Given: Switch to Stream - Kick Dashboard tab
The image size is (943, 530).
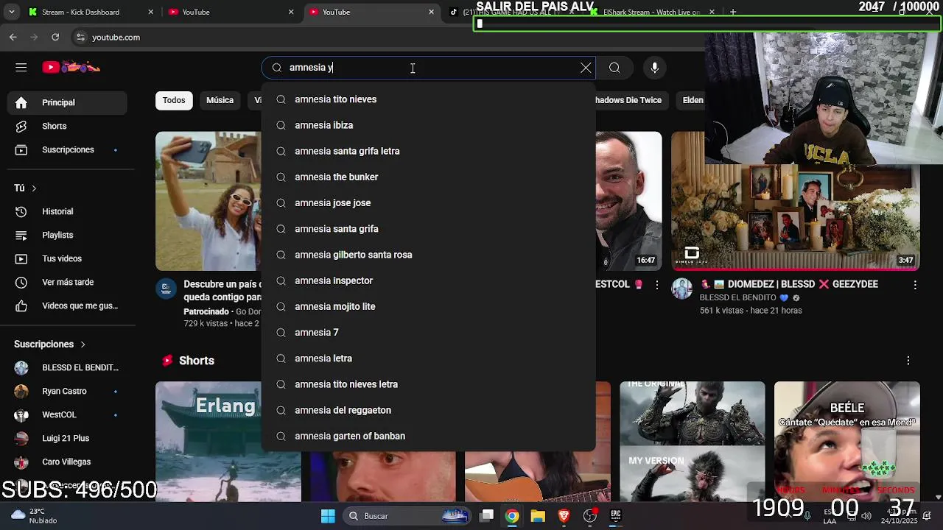Looking at the screenshot, I should coord(91,12).
